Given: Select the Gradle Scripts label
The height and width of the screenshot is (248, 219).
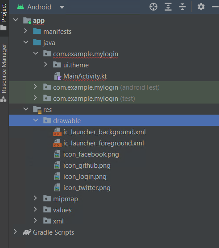Looking at the screenshot, I should pyautogui.click(x=54, y=232).
